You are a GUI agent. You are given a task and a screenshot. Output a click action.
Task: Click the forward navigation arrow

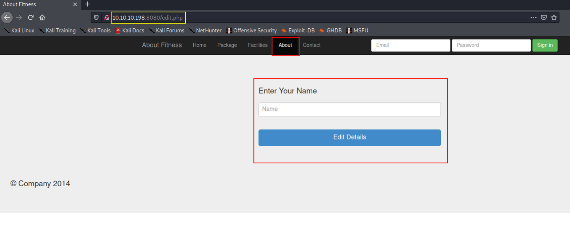[19, 17]
